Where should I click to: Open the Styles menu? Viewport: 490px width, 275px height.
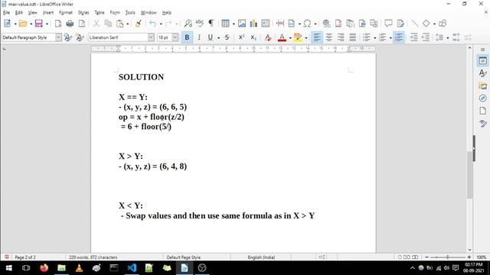click(x=83, y=12)
